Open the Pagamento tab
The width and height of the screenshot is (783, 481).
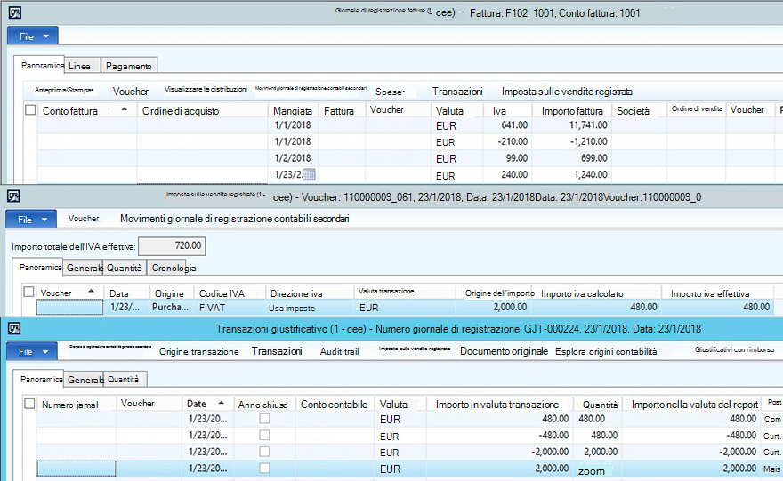tap(129, 66)
